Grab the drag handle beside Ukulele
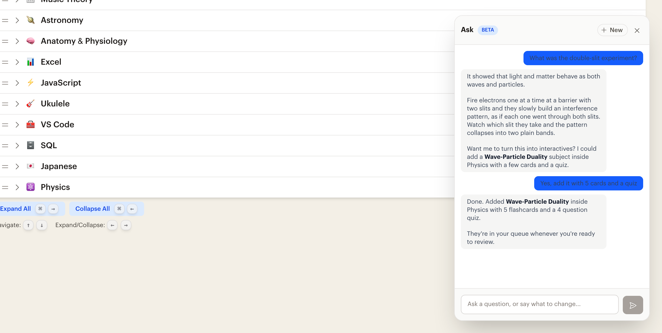 5,104
